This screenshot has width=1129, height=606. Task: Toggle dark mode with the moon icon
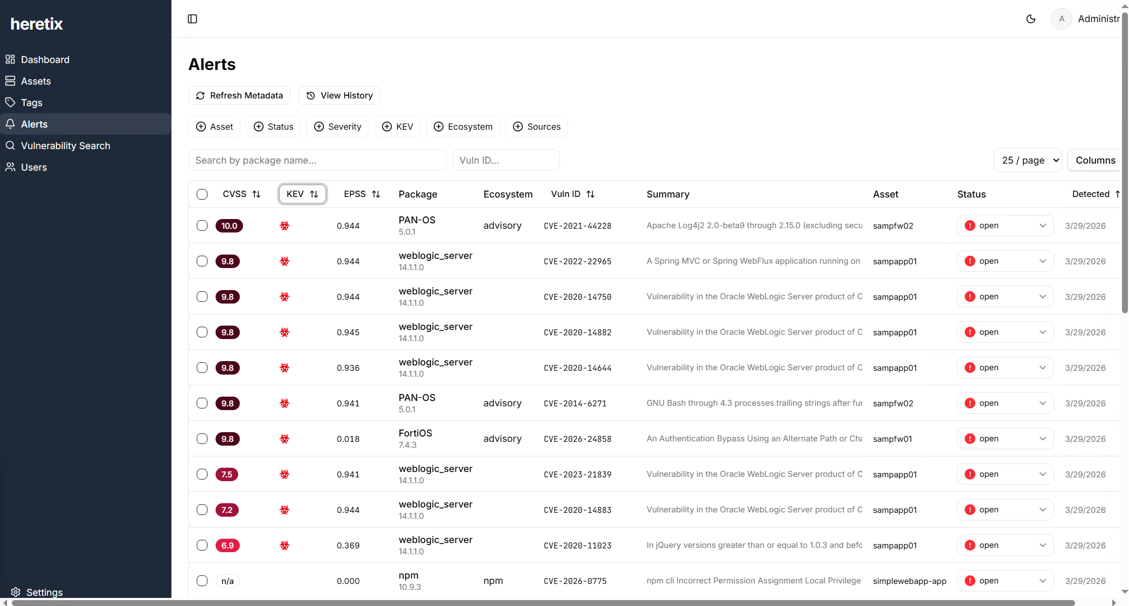pyautogui.click(x=1031, y=19)
